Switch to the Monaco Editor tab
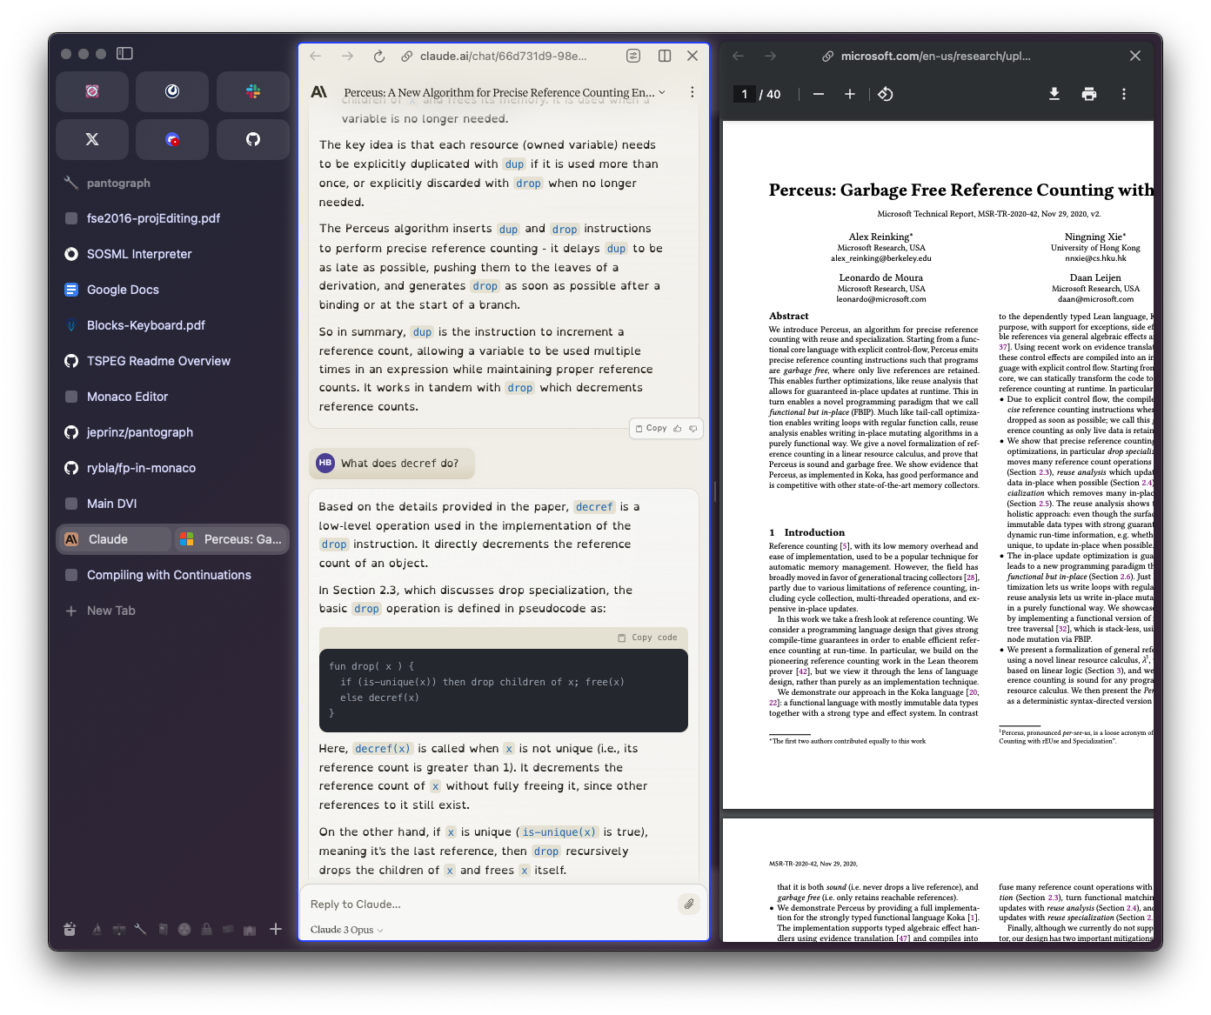This screenshot has height=1015, width=1211. [x=172, y=397]
